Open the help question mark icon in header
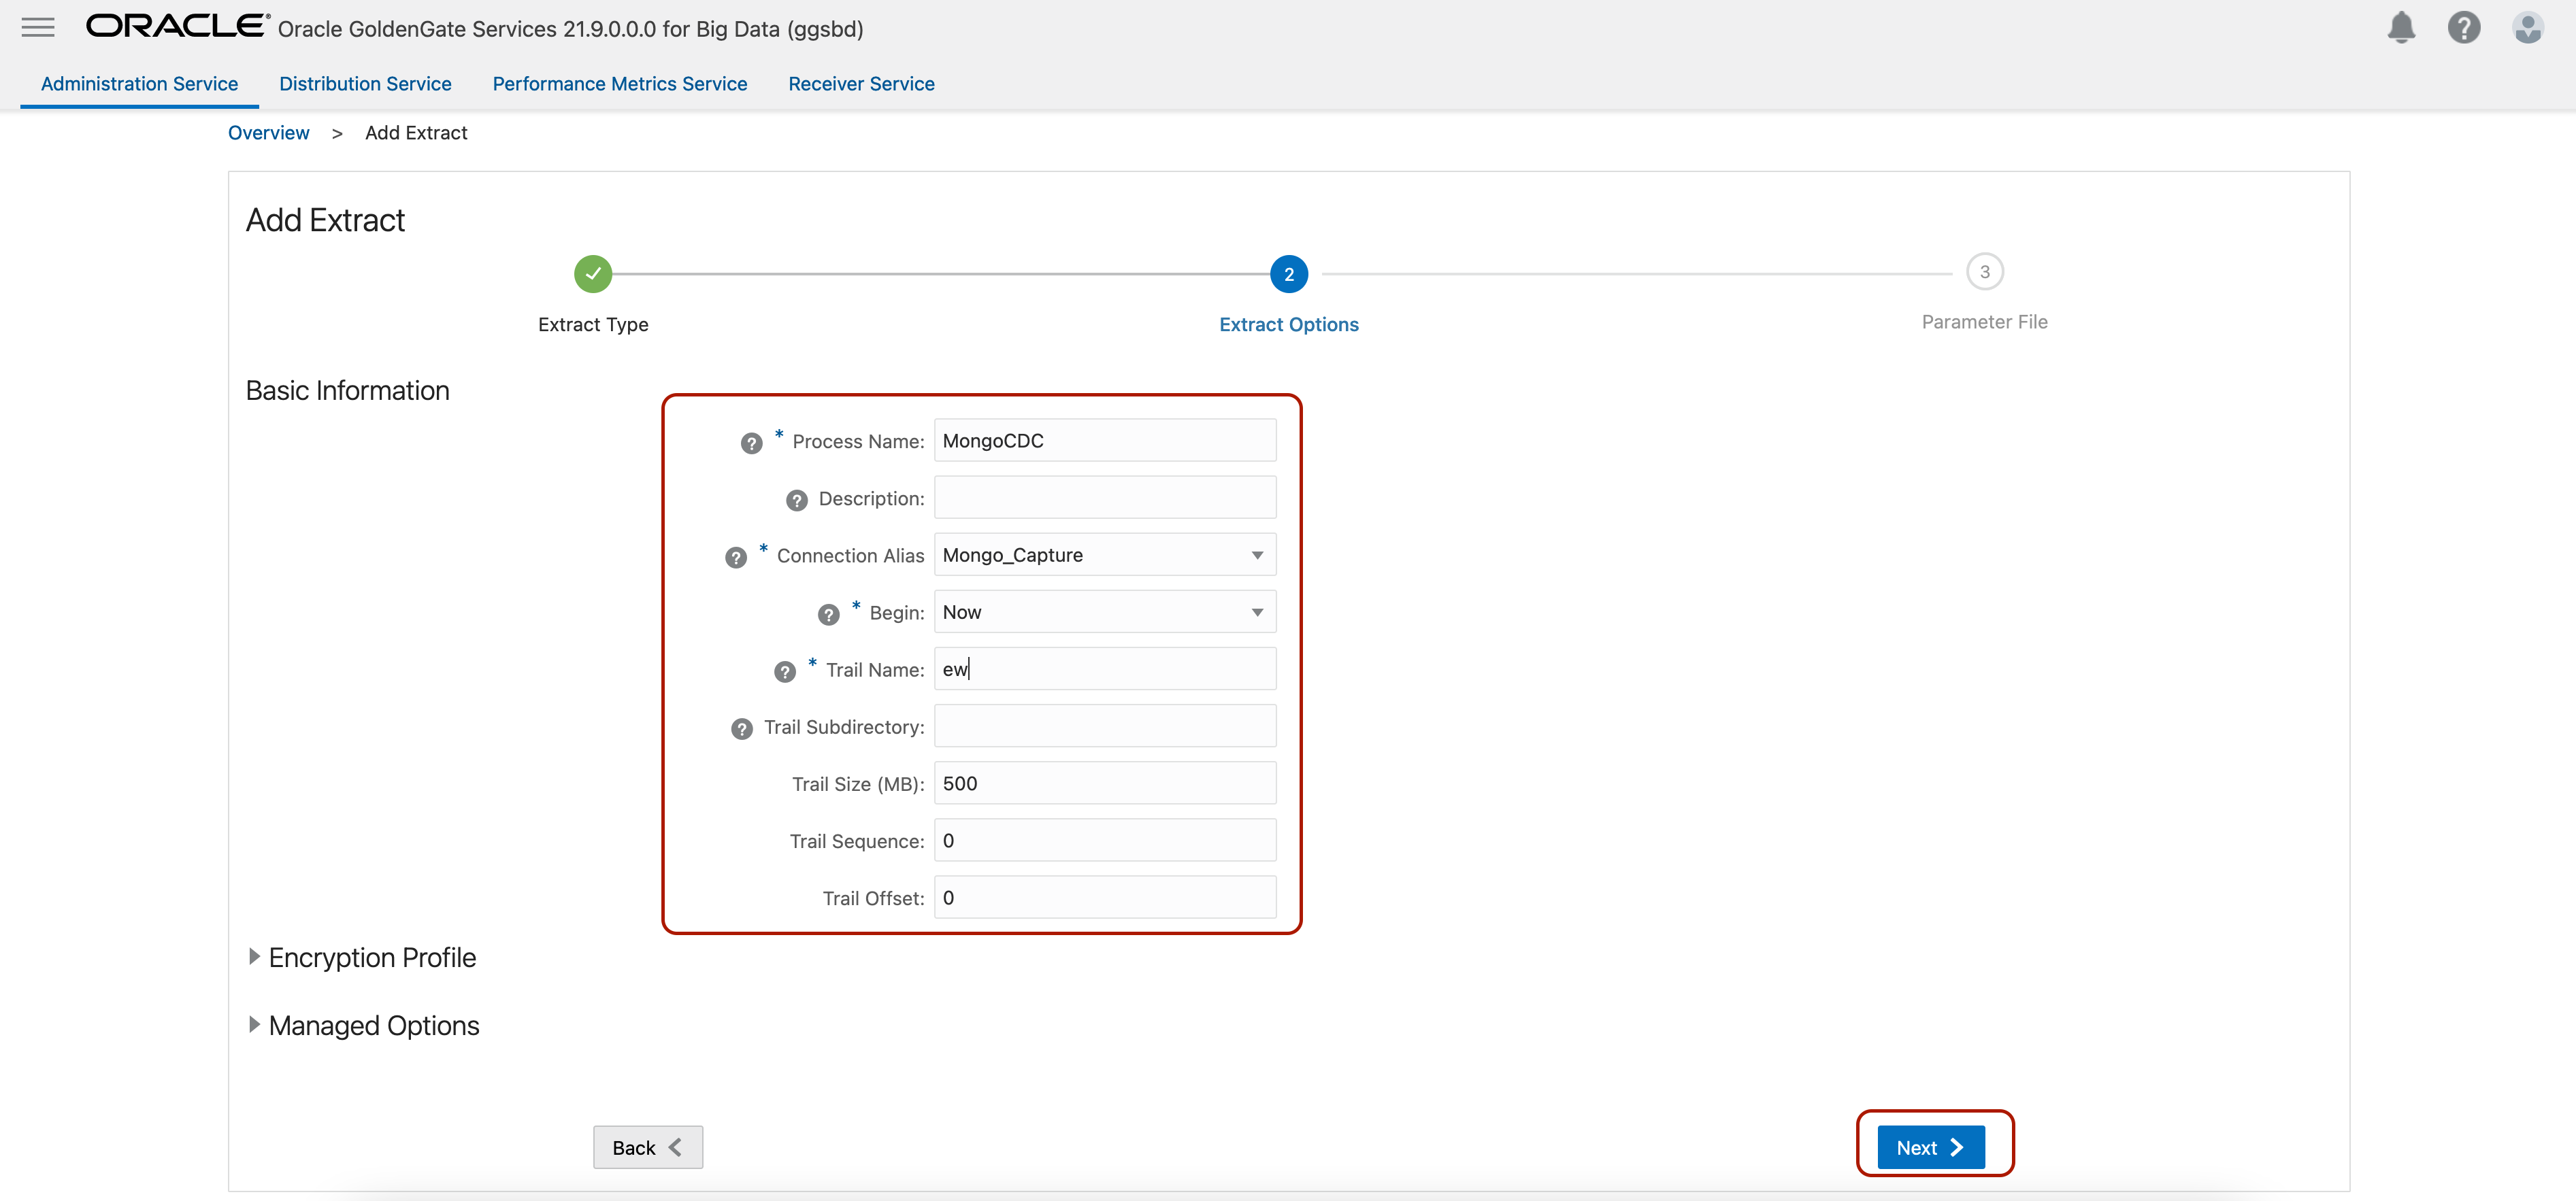The width and height of the screenshot is (2576, 1201). coord(2463,27)
